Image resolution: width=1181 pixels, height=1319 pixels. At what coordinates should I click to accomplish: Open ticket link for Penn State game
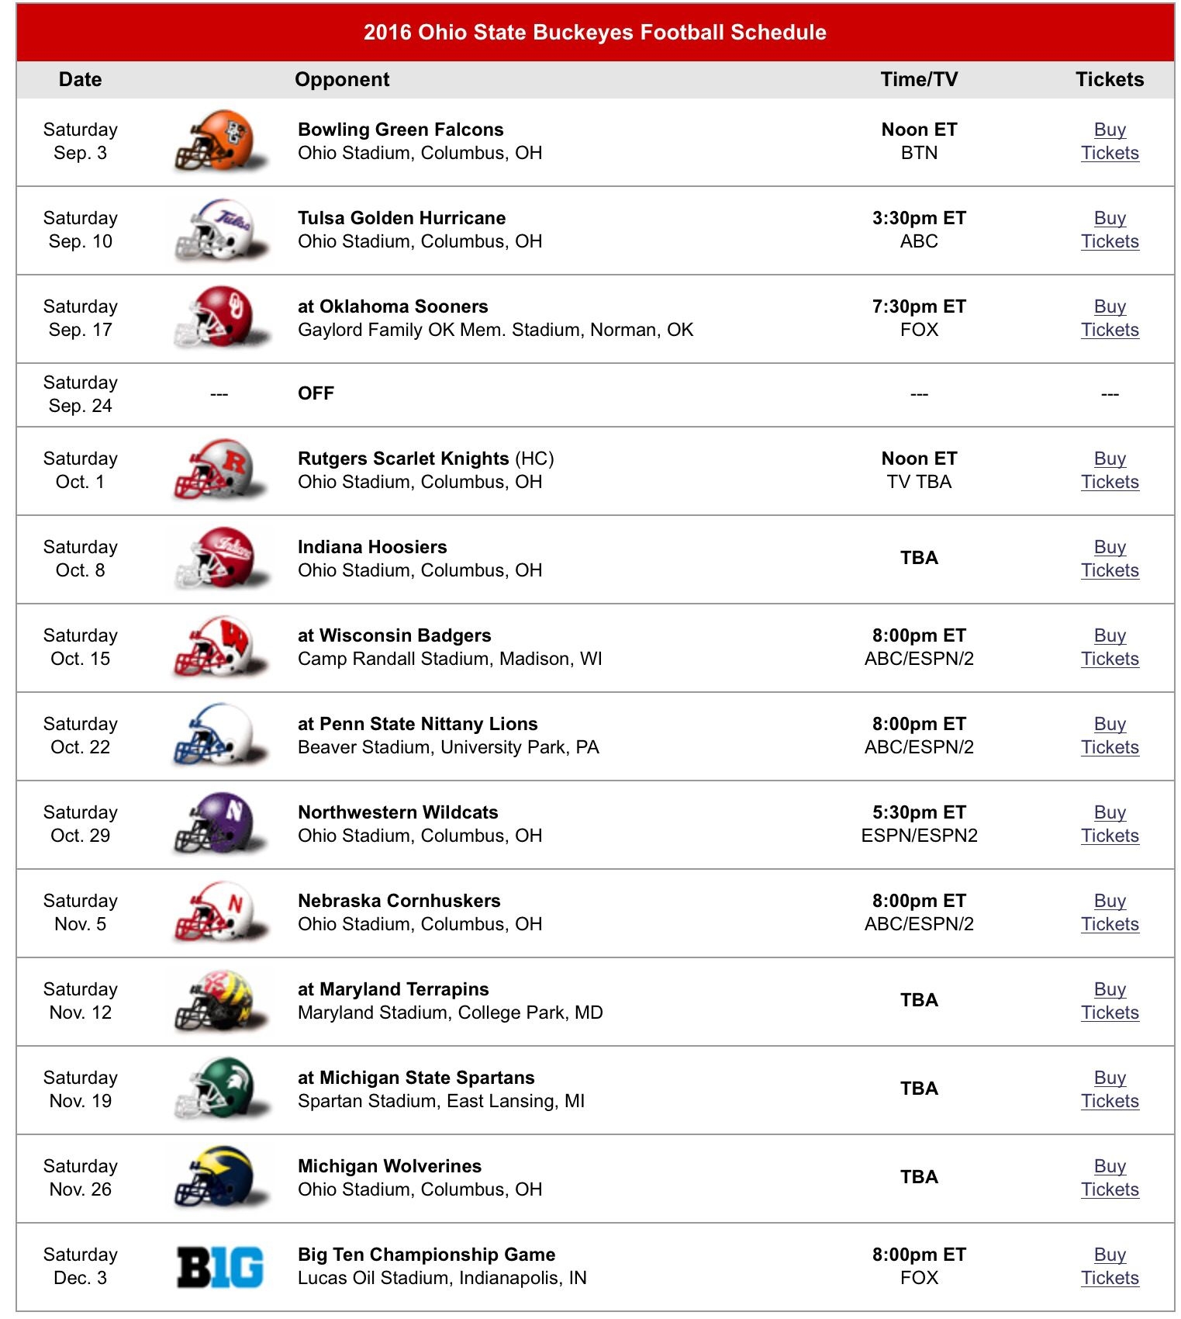click(1110, 736)
